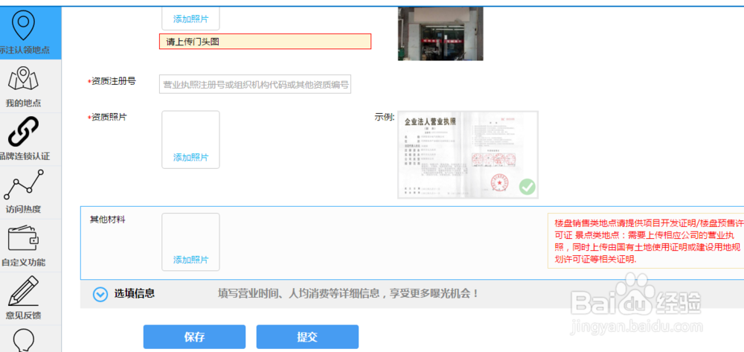Click the 填写营业时间、人均消费 hint text
Viewport: 744px width, 352px height.
(x=349, y=294)
